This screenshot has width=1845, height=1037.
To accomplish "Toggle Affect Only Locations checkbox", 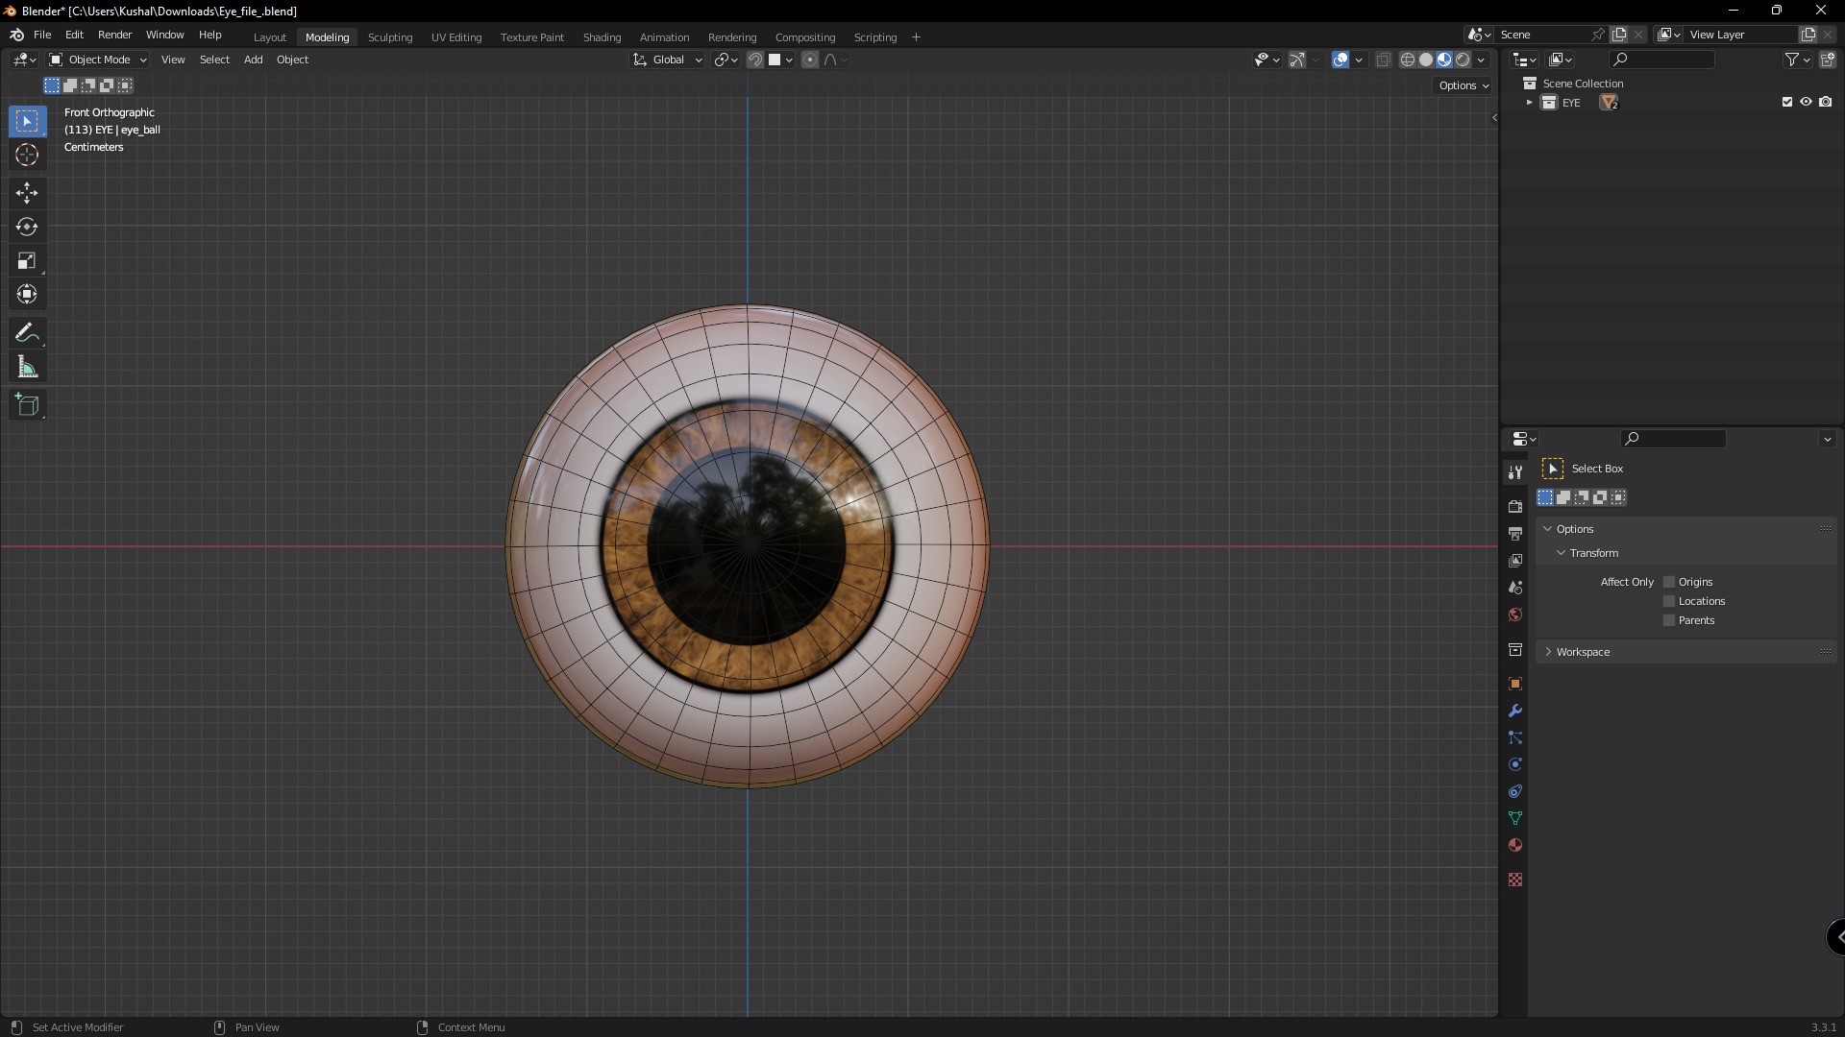I will click(1669, 601).
